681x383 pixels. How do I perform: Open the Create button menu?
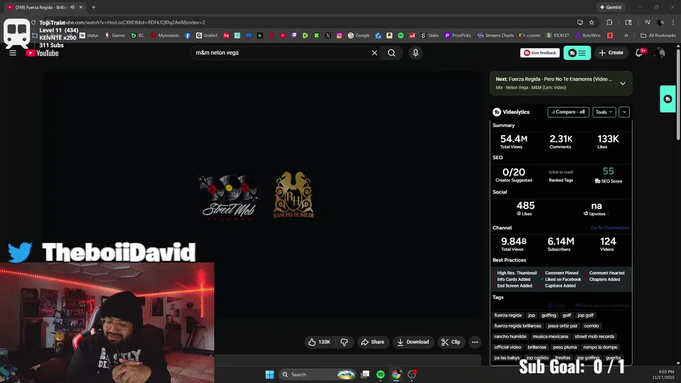(x=611, y=53)
